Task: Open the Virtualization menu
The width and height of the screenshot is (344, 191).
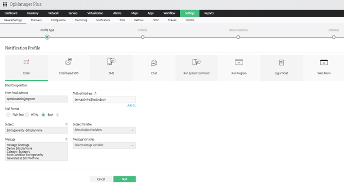Action: [95, 13]
